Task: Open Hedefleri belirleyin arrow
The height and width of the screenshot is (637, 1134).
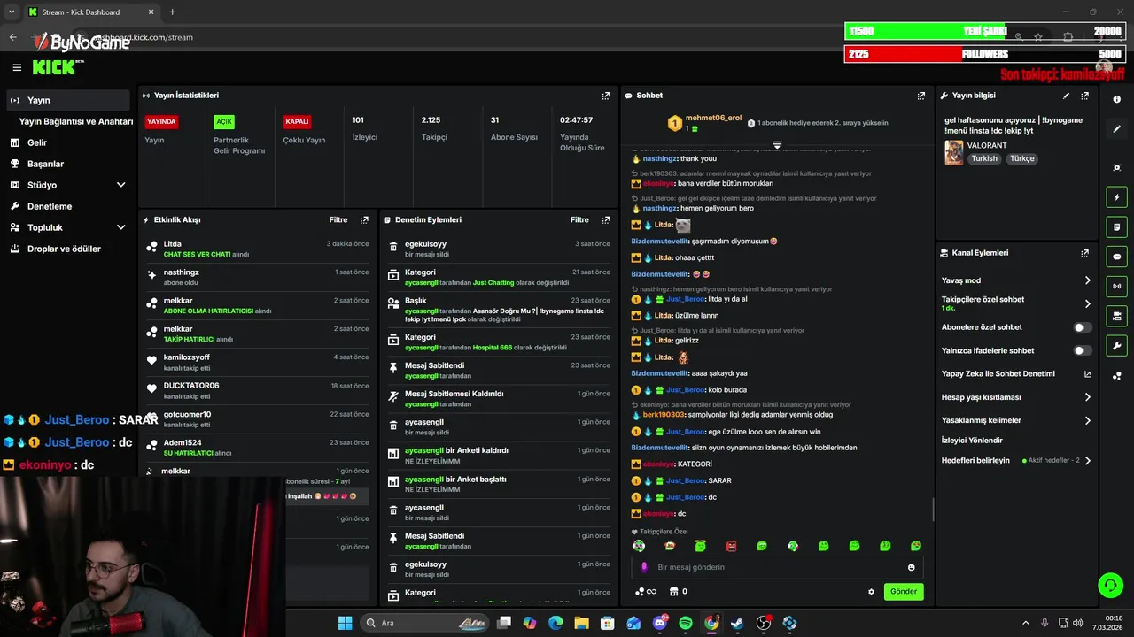Action: pos(1088,461)
